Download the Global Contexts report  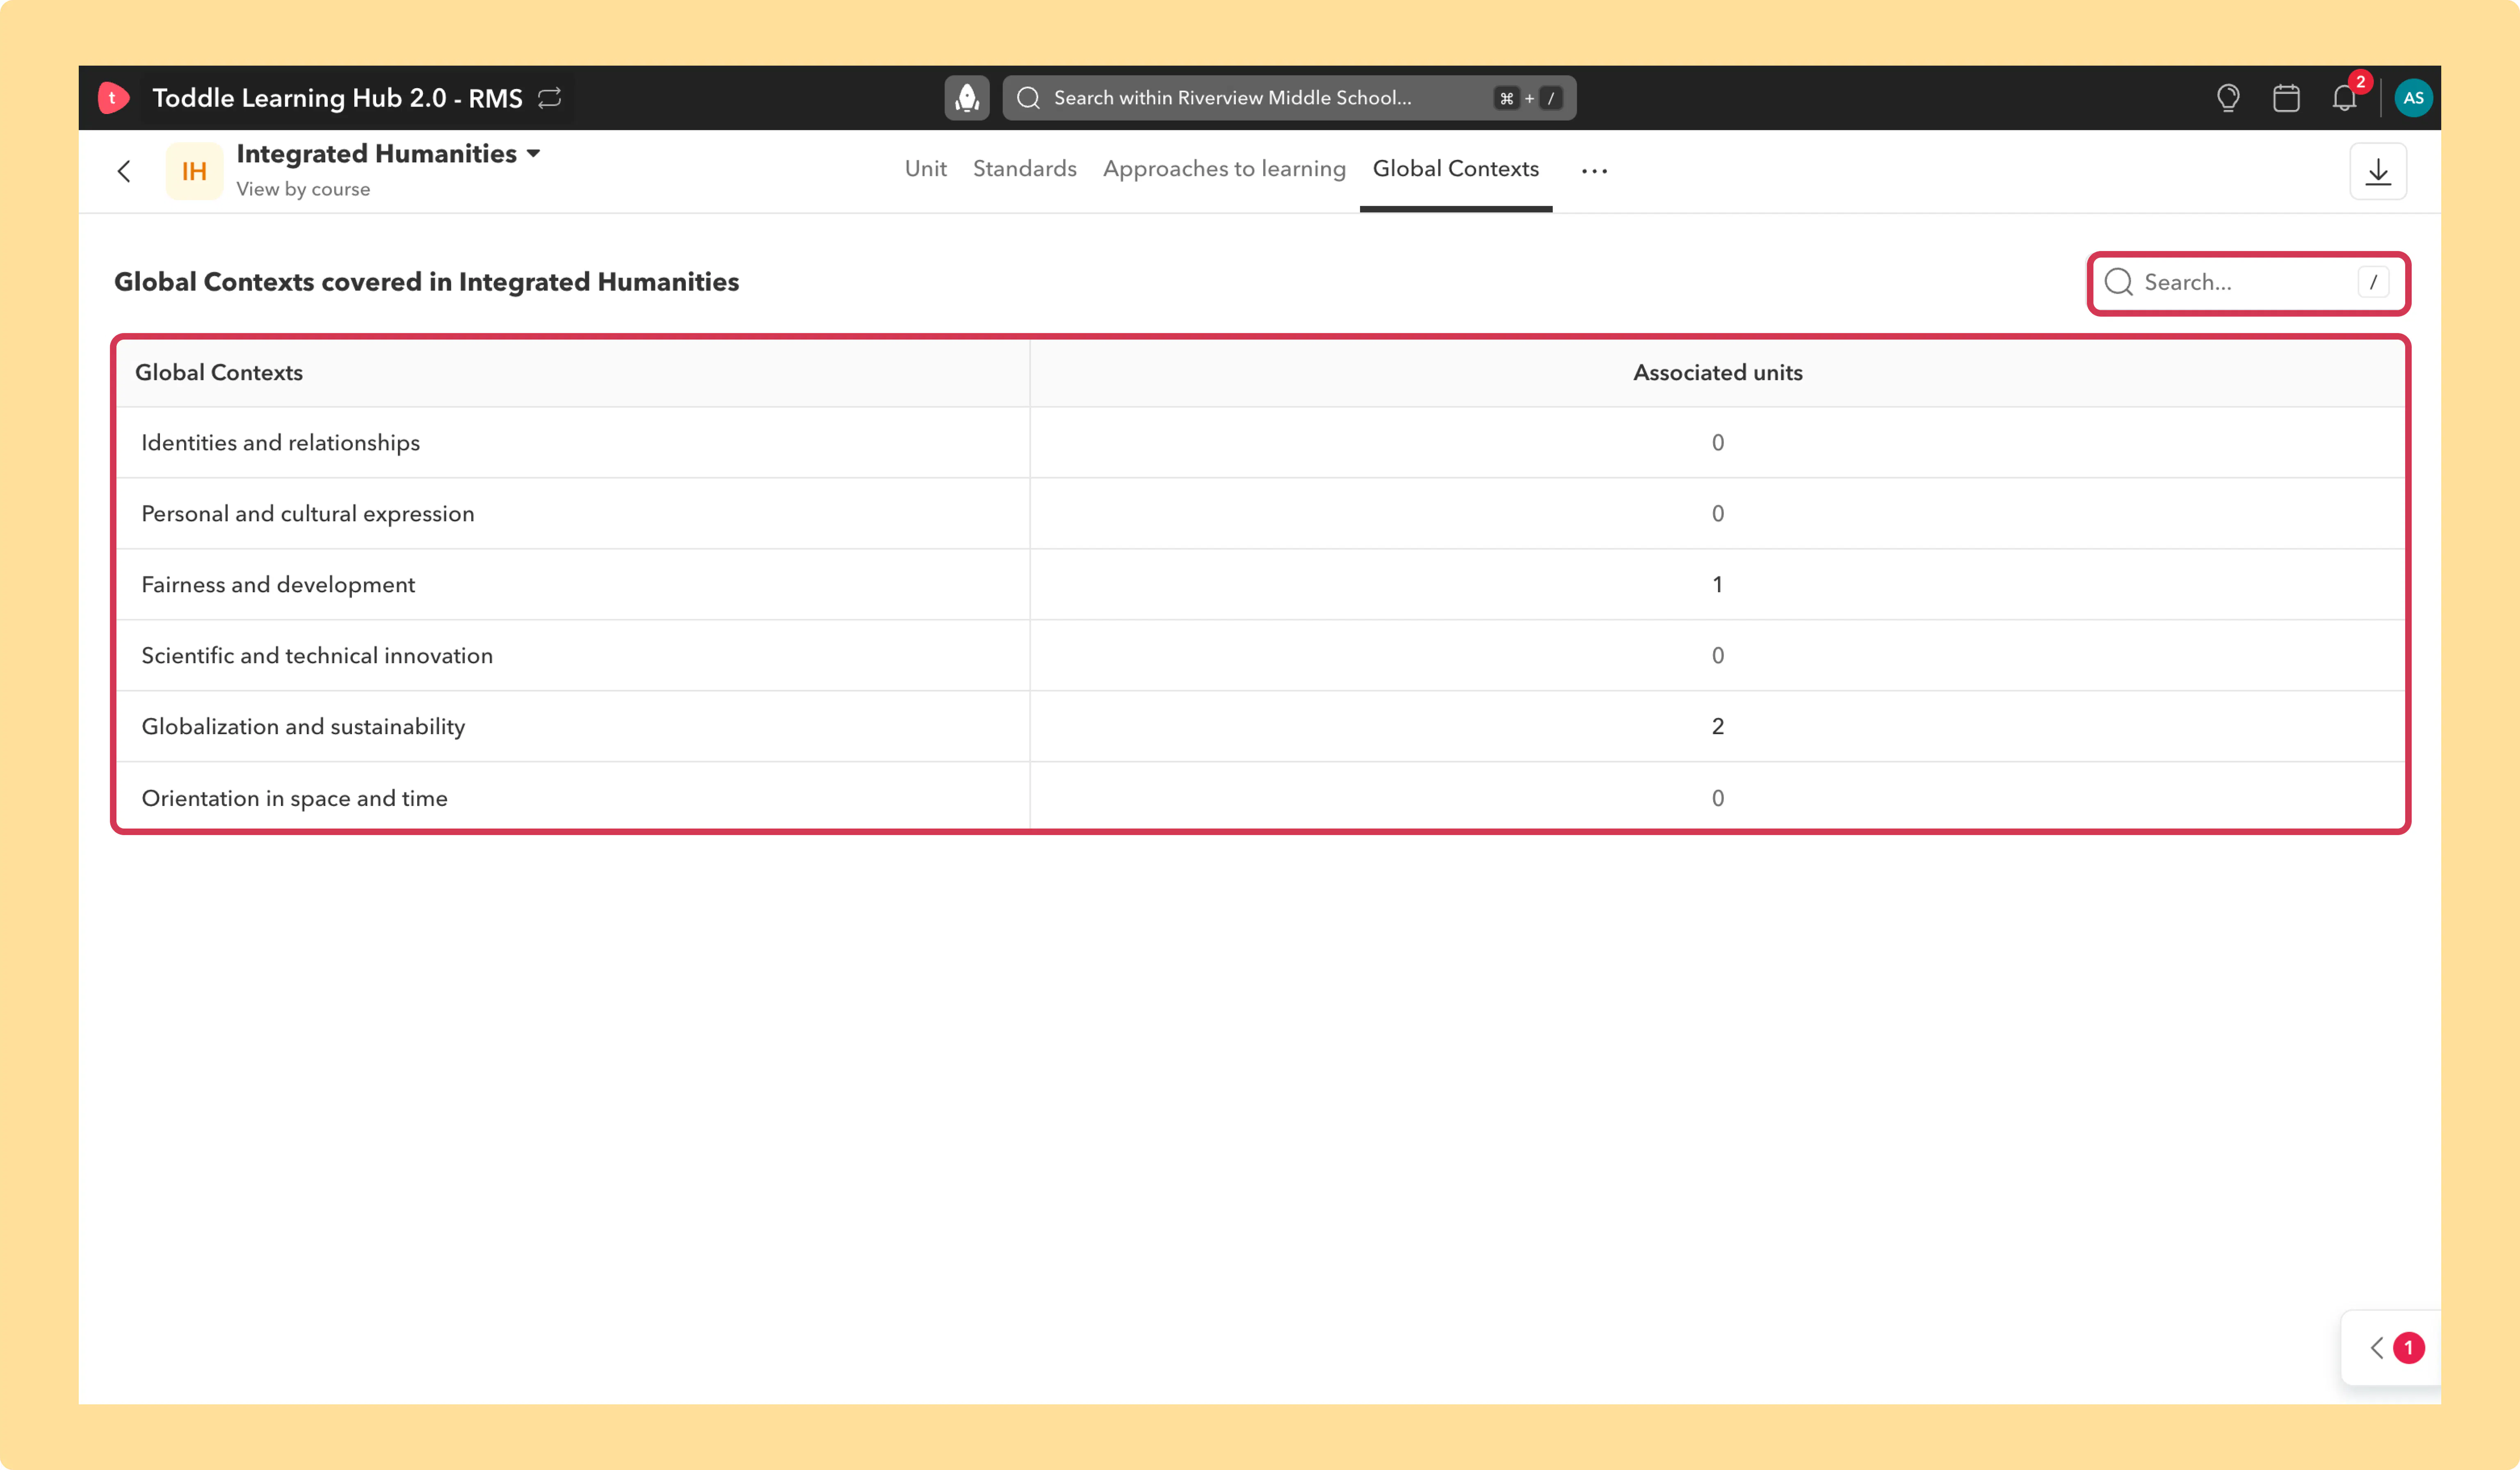[x=2378, y=172]
